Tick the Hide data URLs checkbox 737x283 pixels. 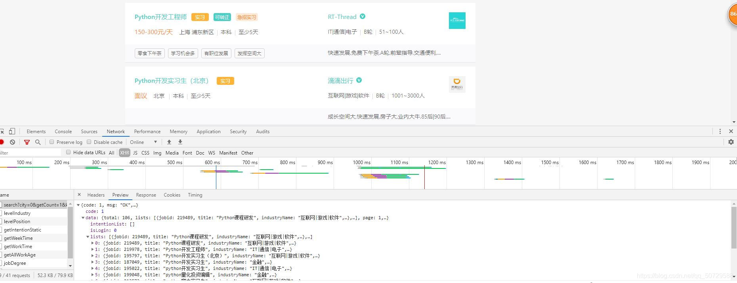pyautogui.click(x=69, y=152)
